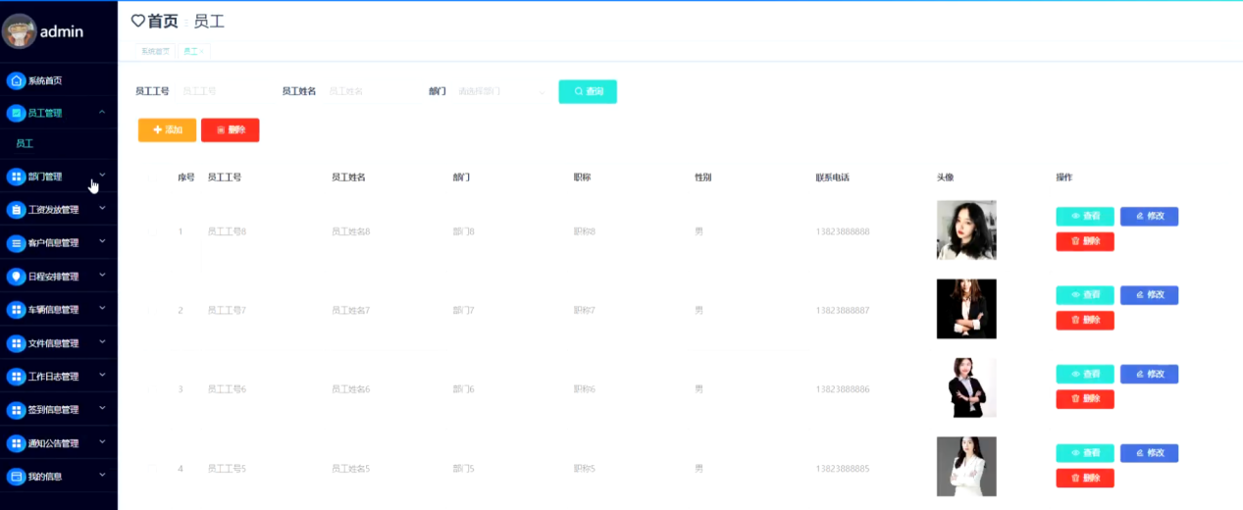The image size is (1243, 510).
Task: Expand 工作日志管理 with its chevron
Action: 102,376
